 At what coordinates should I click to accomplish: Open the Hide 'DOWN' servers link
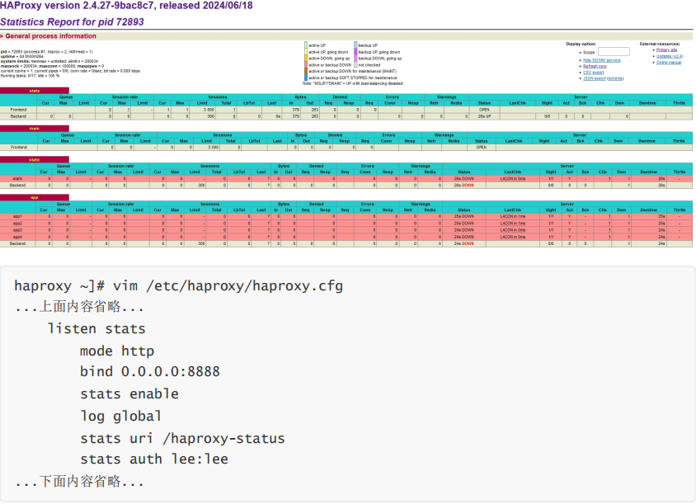(601, 60)
